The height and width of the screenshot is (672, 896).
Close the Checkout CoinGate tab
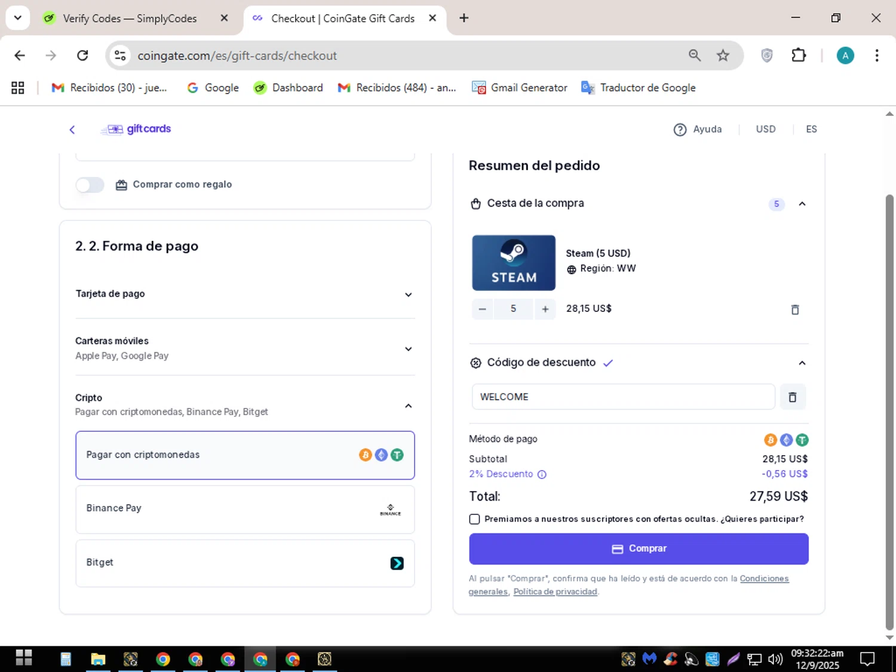click(432, 18)
